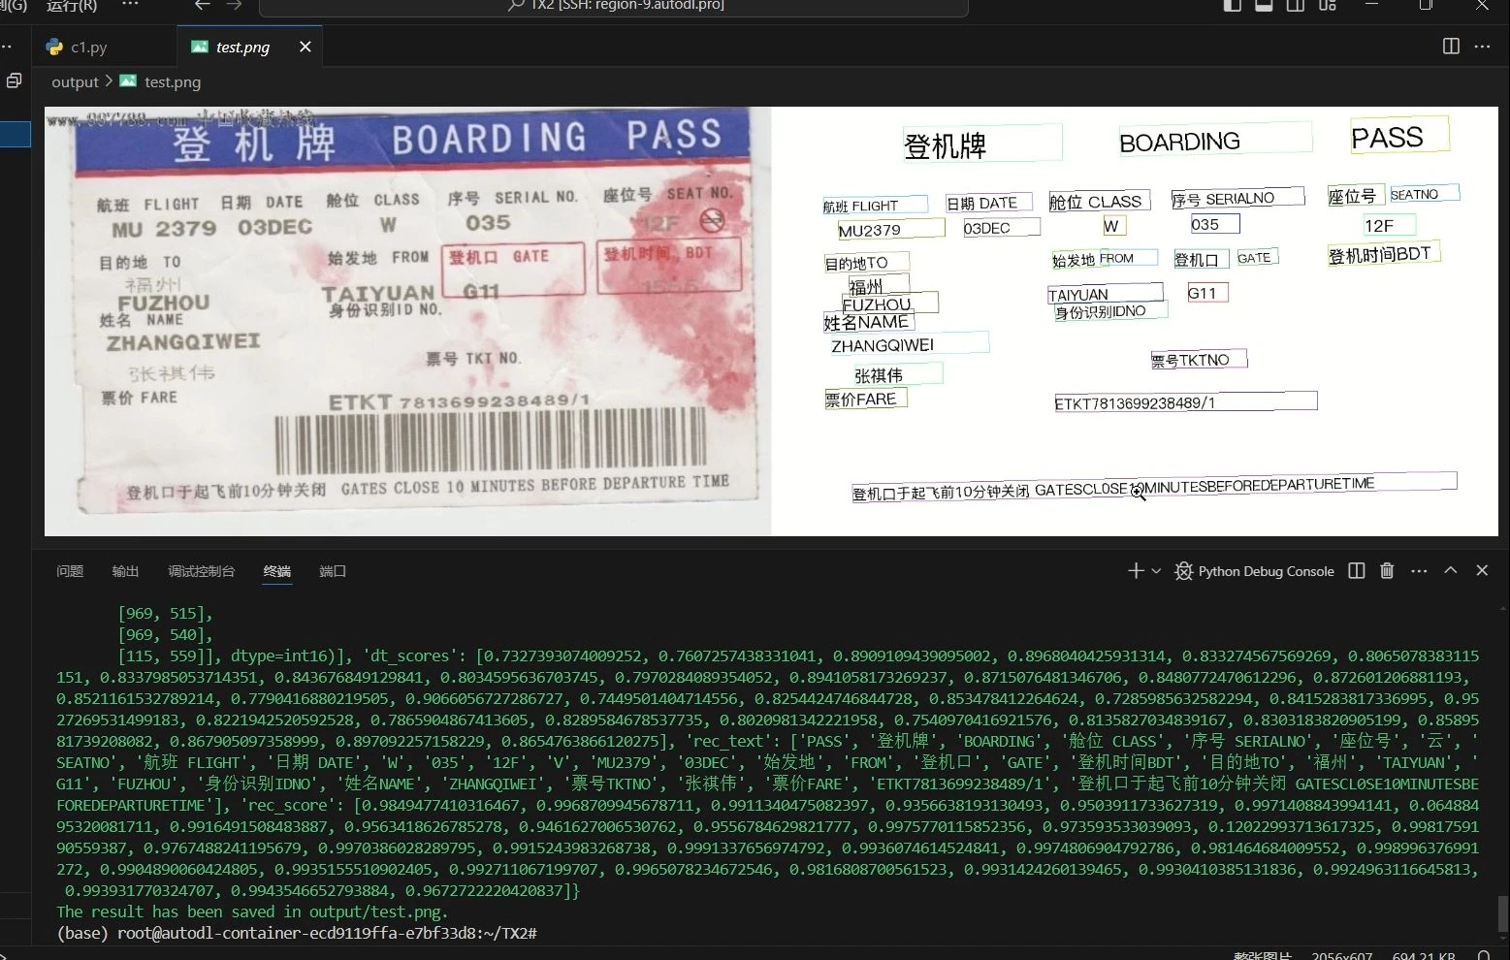Click the boarding pass image preview
Viewport: 1510px width, 960px height.
pyautogui.click(x=771, y=321)
